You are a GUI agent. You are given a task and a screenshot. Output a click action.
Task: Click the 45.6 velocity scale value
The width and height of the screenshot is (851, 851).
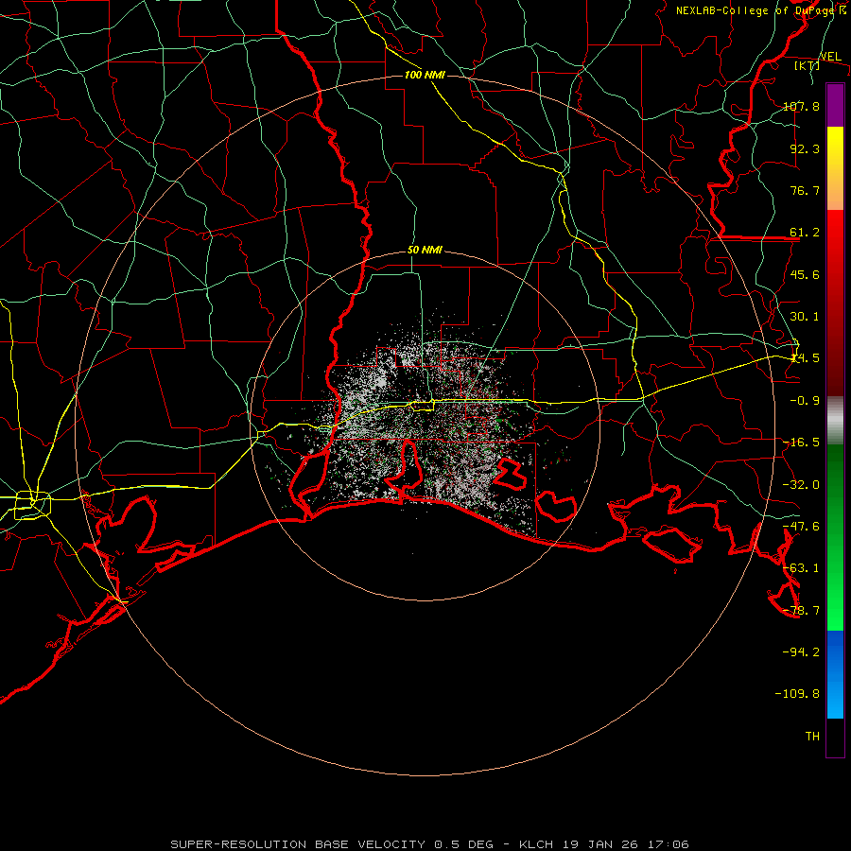coord(805,274)
